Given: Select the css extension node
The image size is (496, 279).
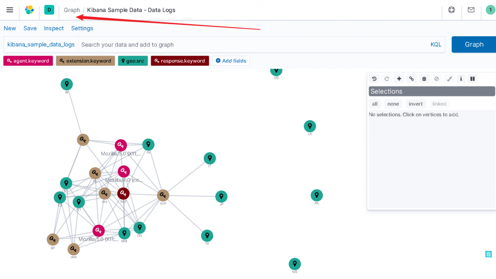Looking at the screenshot, I should (x=105, y=193).
